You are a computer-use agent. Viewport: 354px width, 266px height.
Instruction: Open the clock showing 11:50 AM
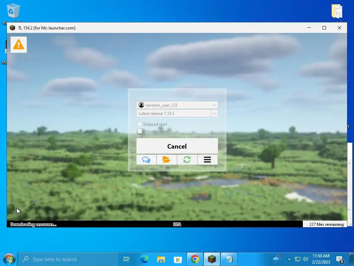click(x=321, y=259)
